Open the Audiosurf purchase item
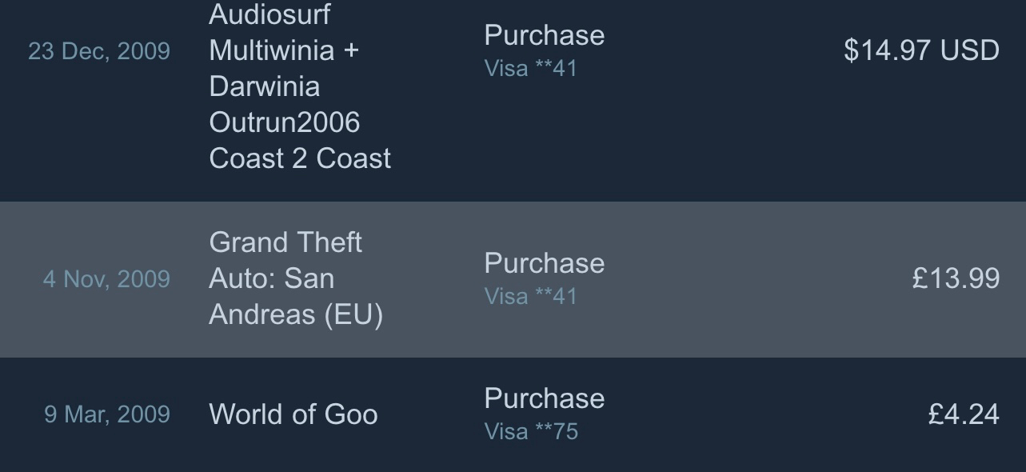 269,14
